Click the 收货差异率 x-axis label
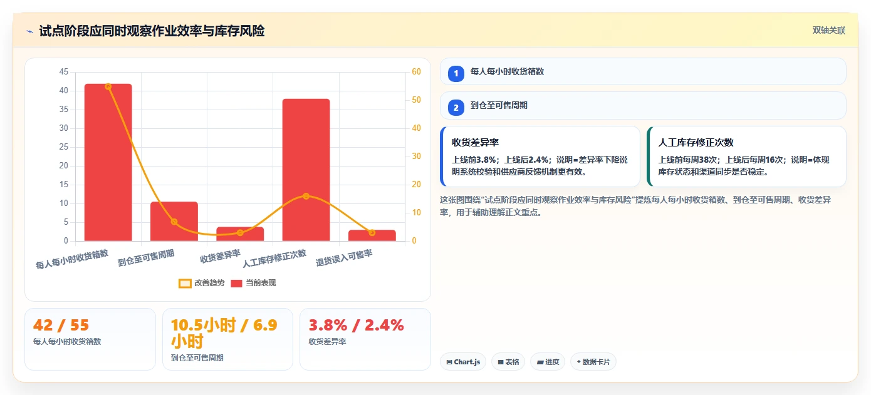Screen dimensions: 871x395 (x=220, y=255)
